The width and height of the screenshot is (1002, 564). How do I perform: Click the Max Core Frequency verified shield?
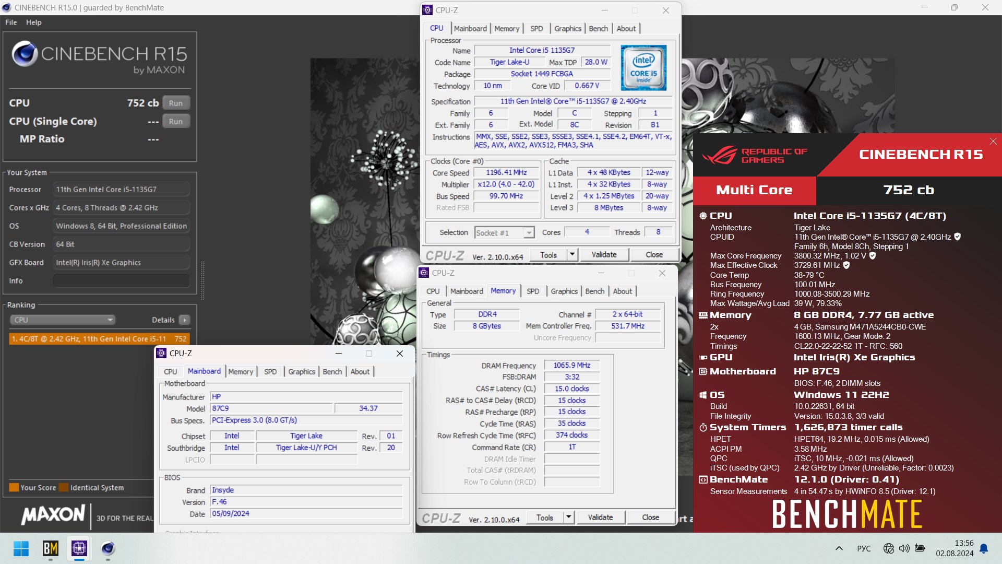pyautogui.click(x=873, y=256)
